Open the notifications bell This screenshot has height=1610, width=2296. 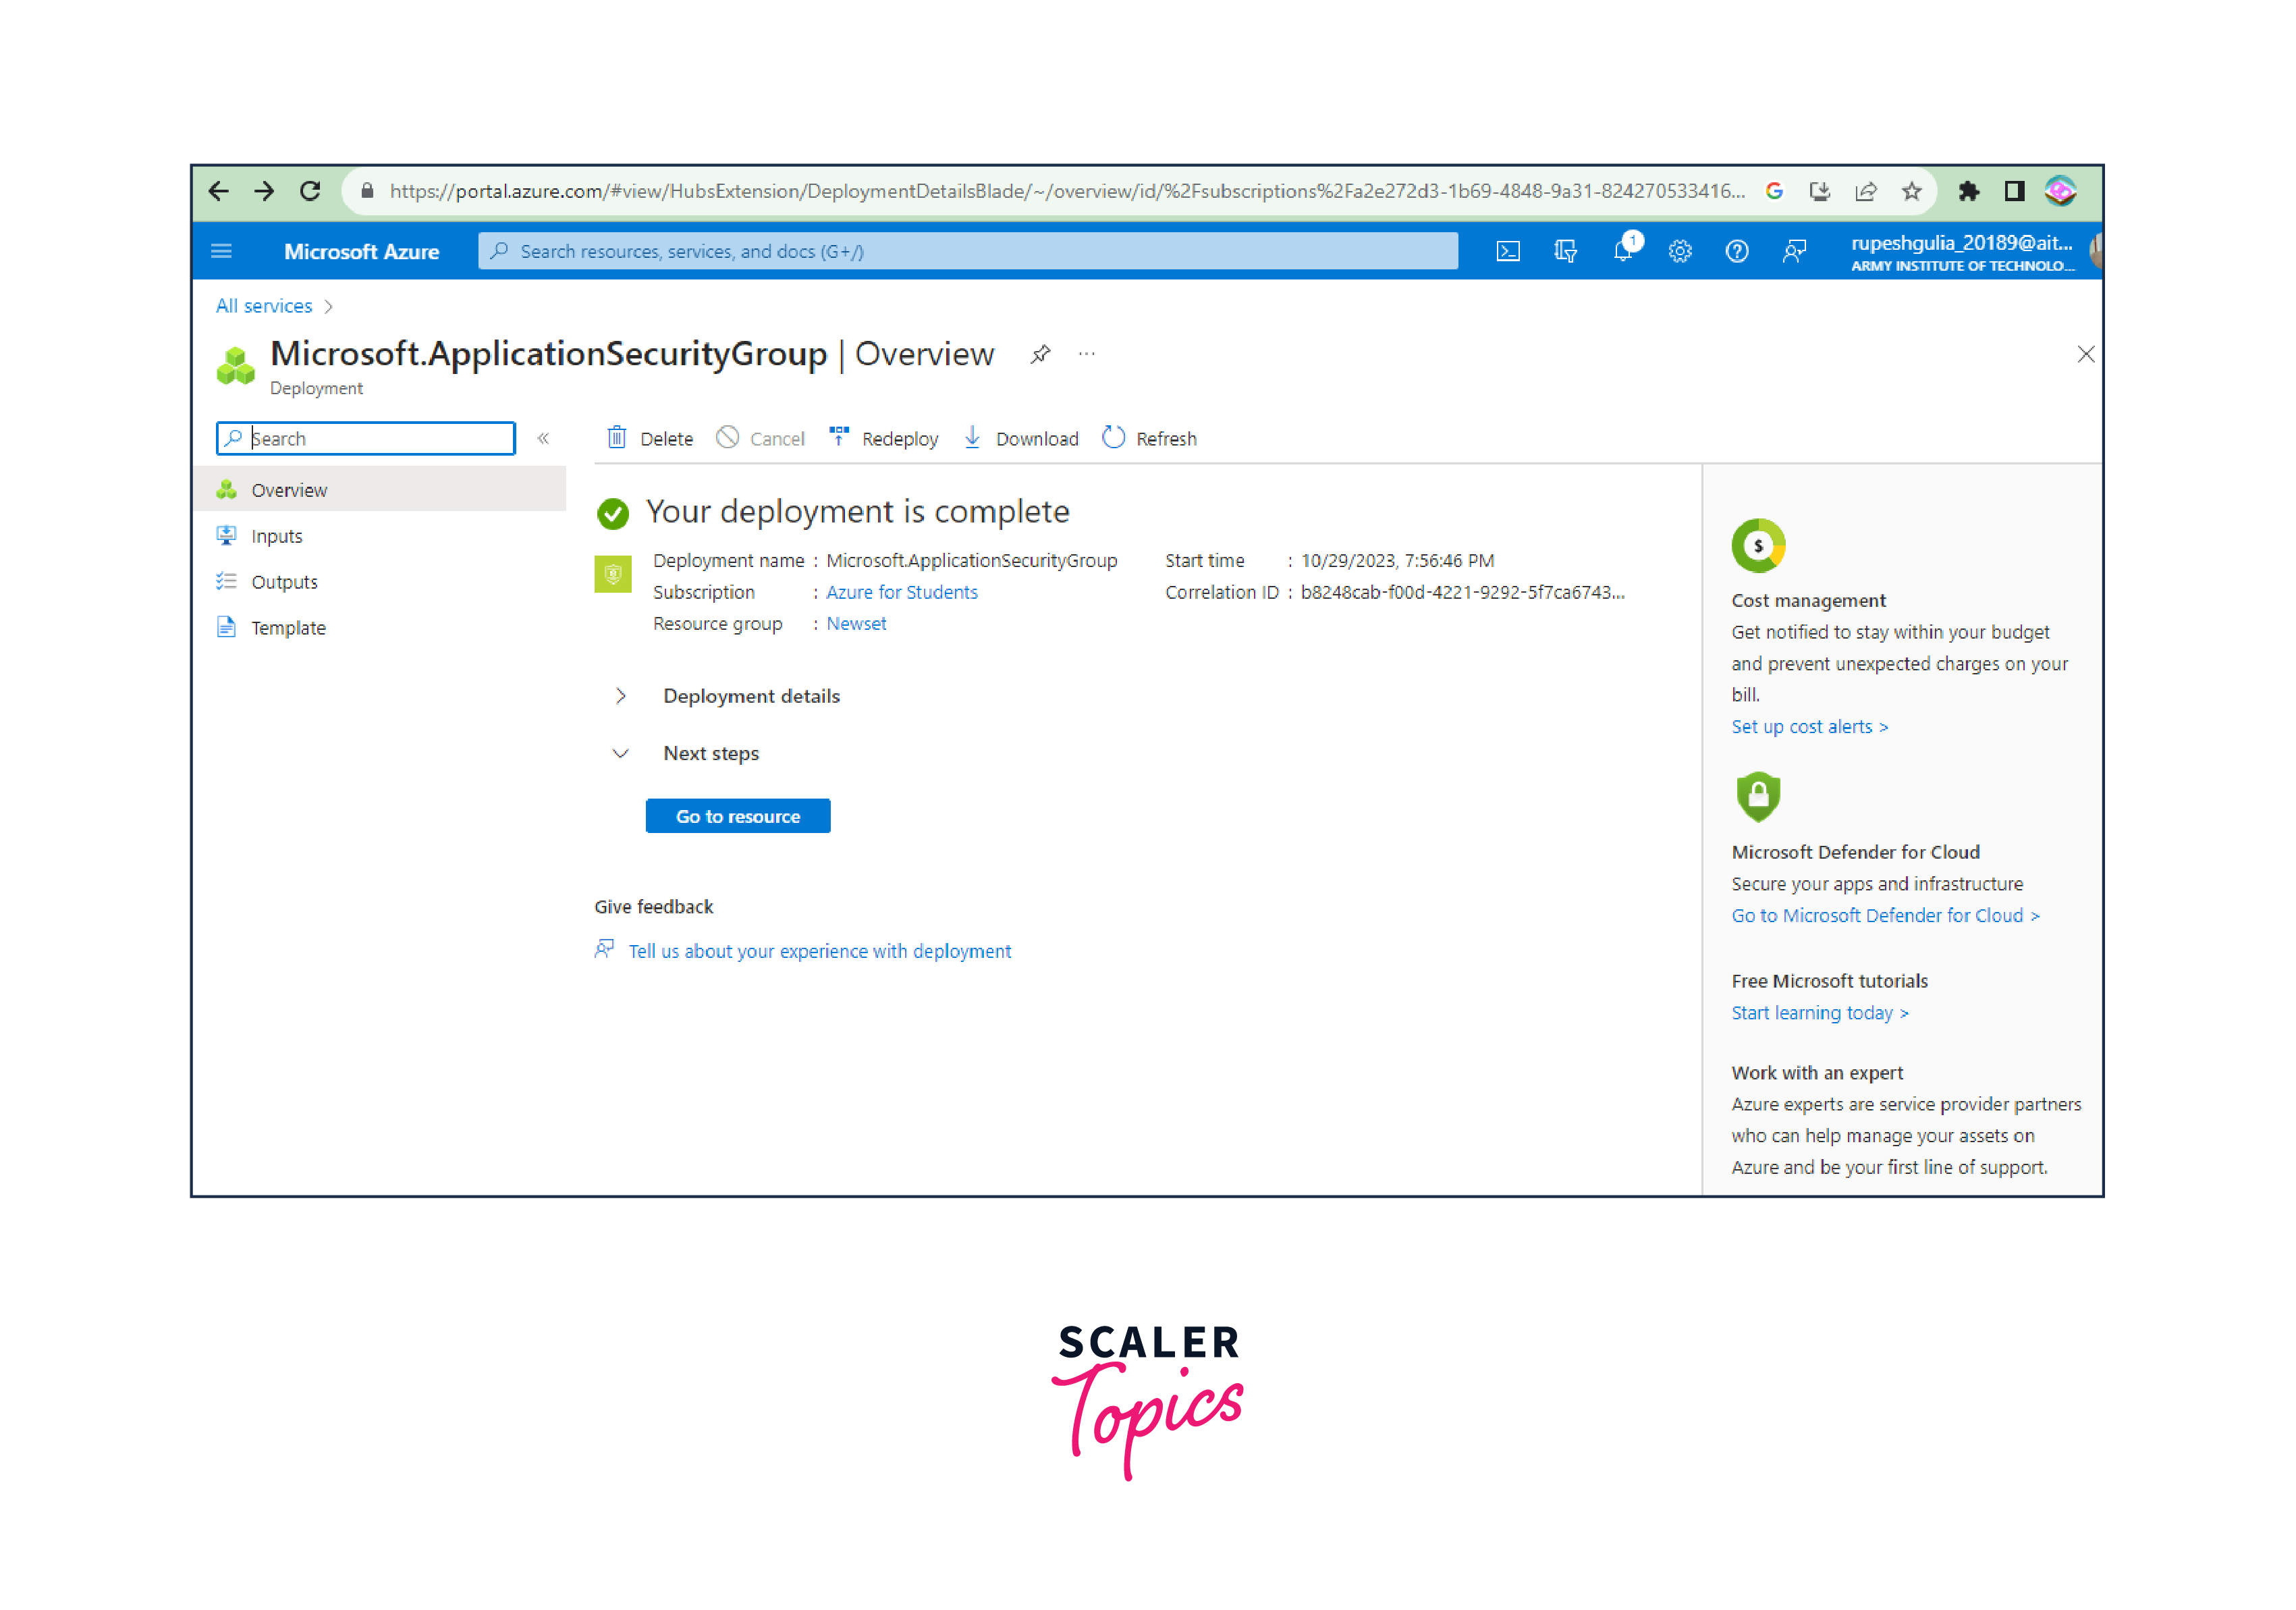1622,251
